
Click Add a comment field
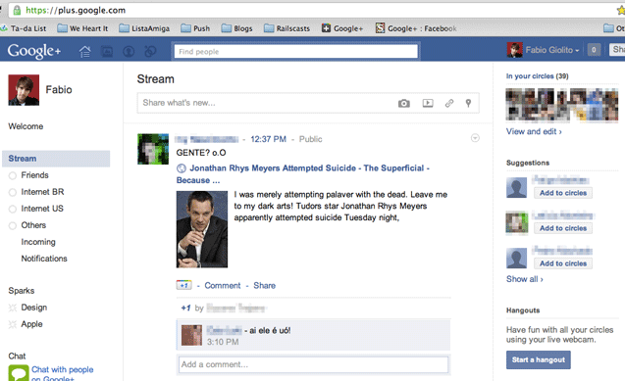[313, 364]
